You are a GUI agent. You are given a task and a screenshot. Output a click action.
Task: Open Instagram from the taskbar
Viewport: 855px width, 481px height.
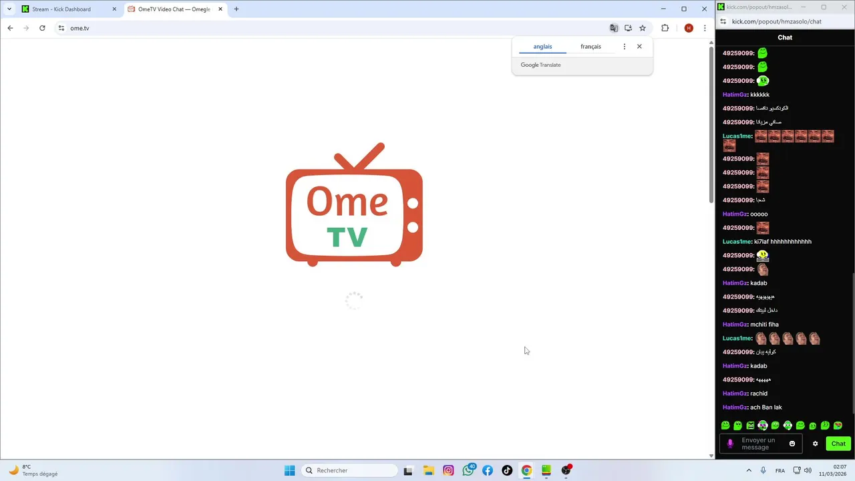tap(448, 470)
